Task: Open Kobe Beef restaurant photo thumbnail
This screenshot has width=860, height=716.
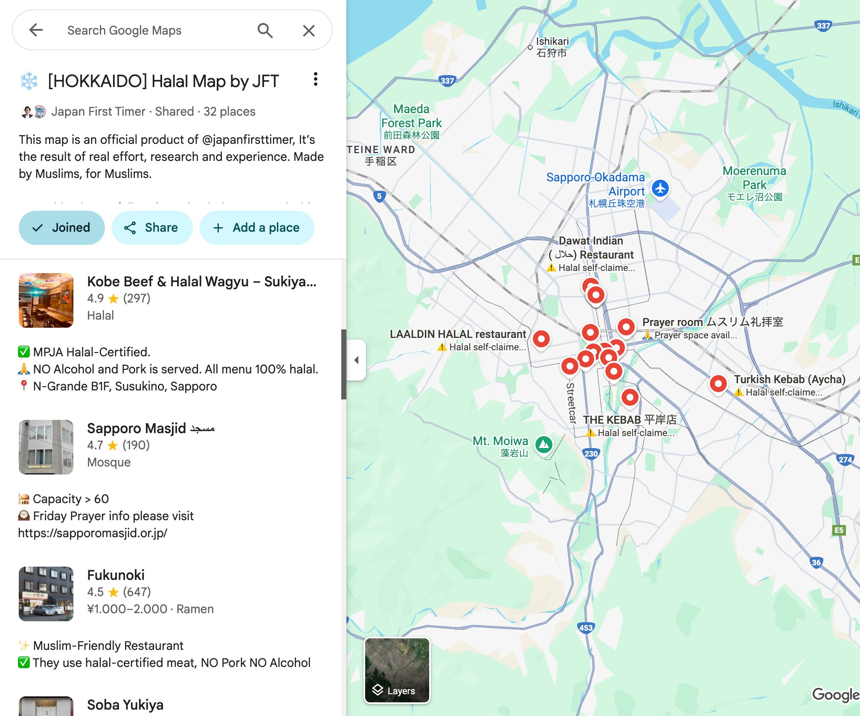Action: coord(46,300)
